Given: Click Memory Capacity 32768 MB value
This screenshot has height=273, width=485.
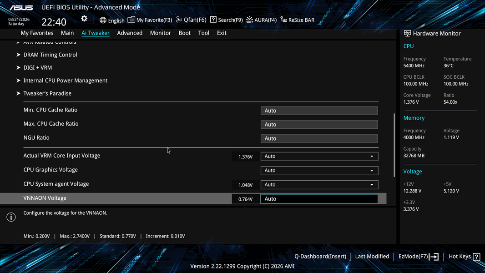Looking at the screenshot, I should click(x=414, y=156).
